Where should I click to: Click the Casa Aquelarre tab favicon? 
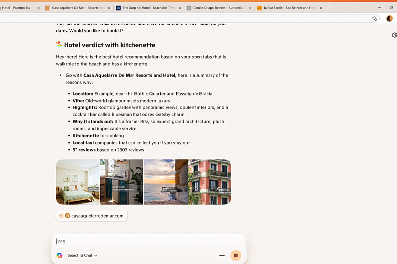(x=48, y=8)
